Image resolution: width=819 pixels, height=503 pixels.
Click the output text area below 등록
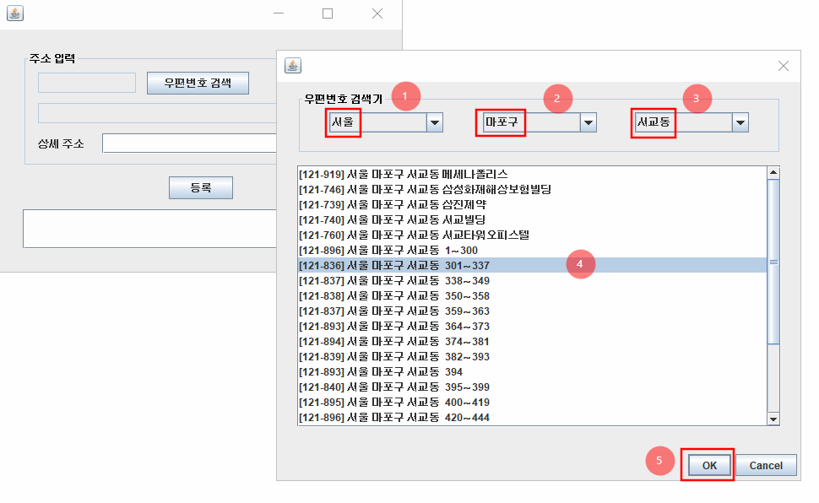click(150, 229)
